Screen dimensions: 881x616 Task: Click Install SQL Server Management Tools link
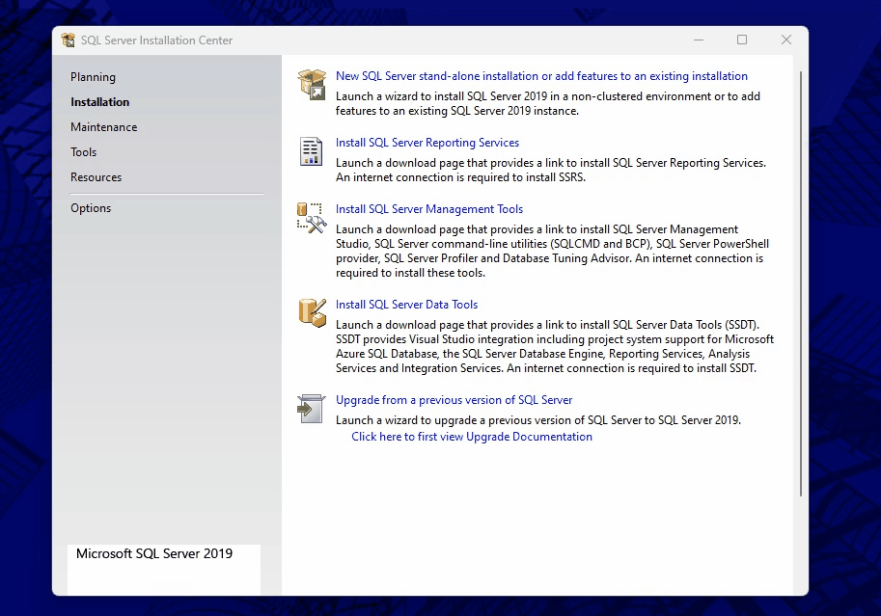(x=429, y=209)
